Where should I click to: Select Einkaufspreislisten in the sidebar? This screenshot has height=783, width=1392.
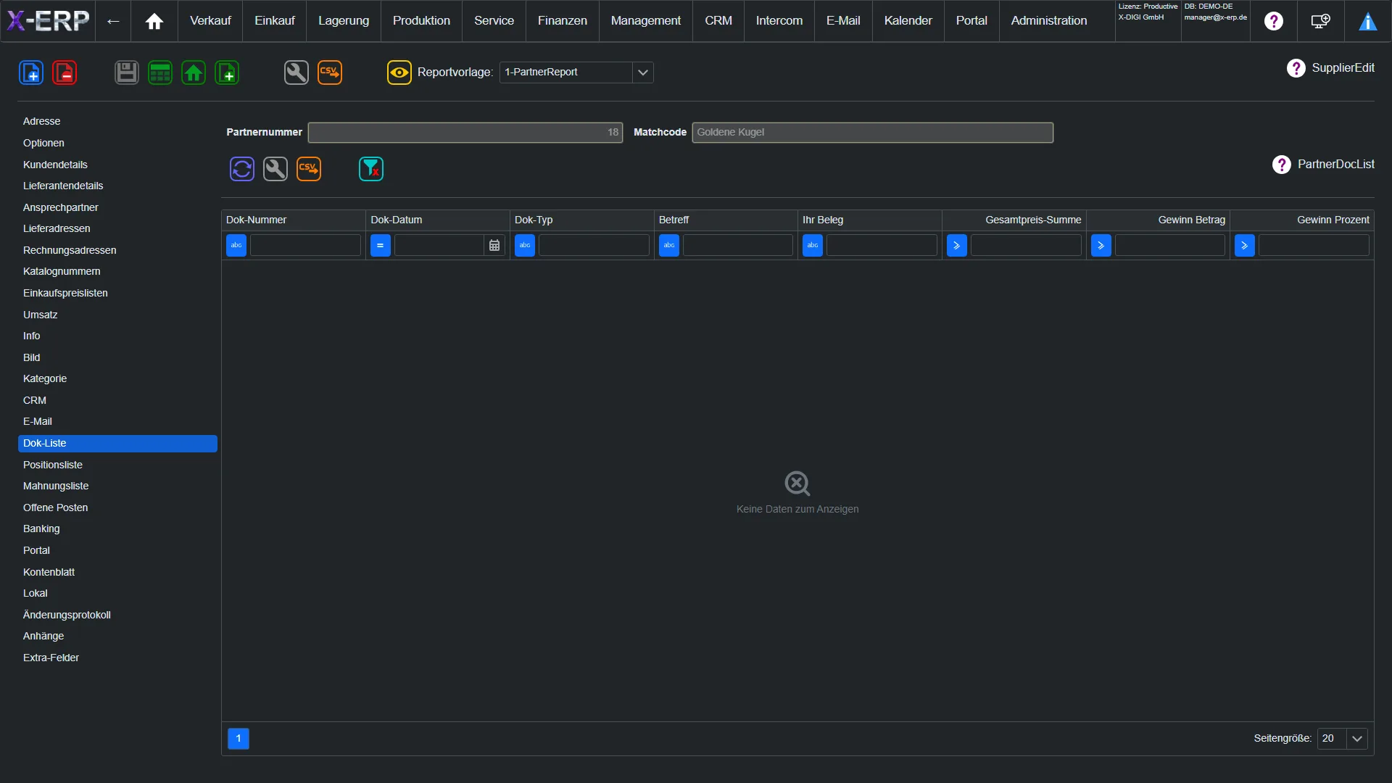click(117, 294)
